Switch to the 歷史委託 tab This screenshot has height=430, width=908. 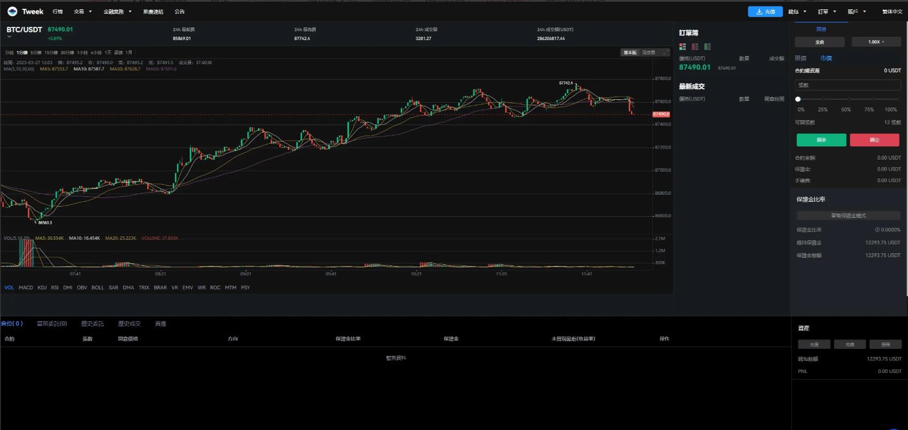[x=92, y=324]
